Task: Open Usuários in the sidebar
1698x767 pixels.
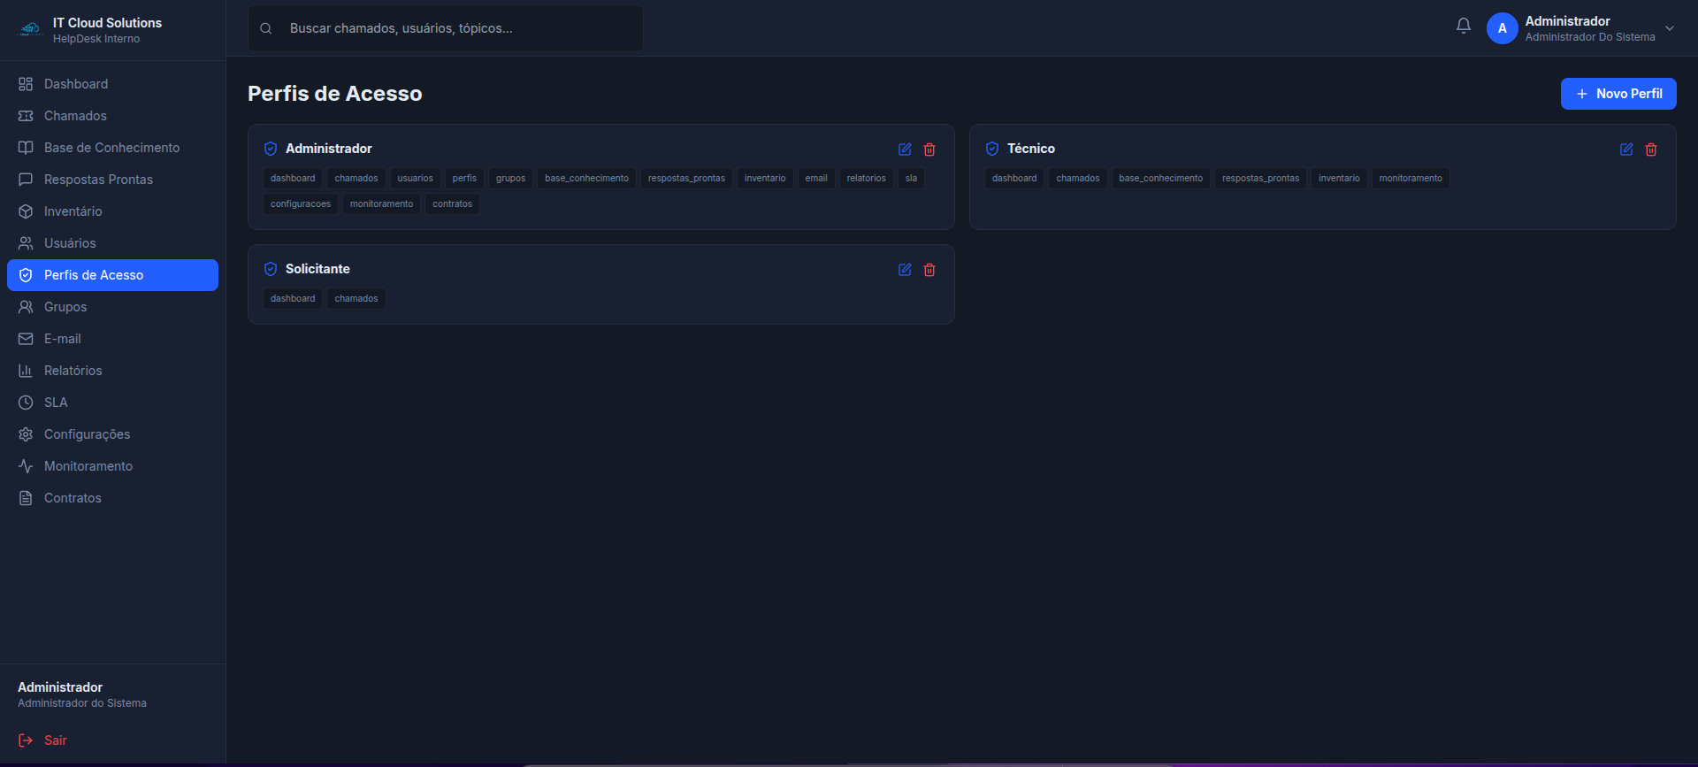Action: click(112, 243)
